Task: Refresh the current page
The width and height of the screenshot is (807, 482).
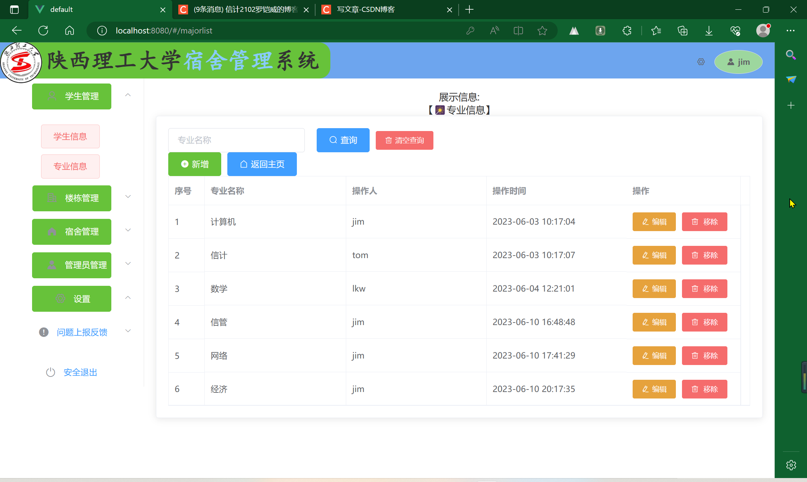Action: [43, 31]
